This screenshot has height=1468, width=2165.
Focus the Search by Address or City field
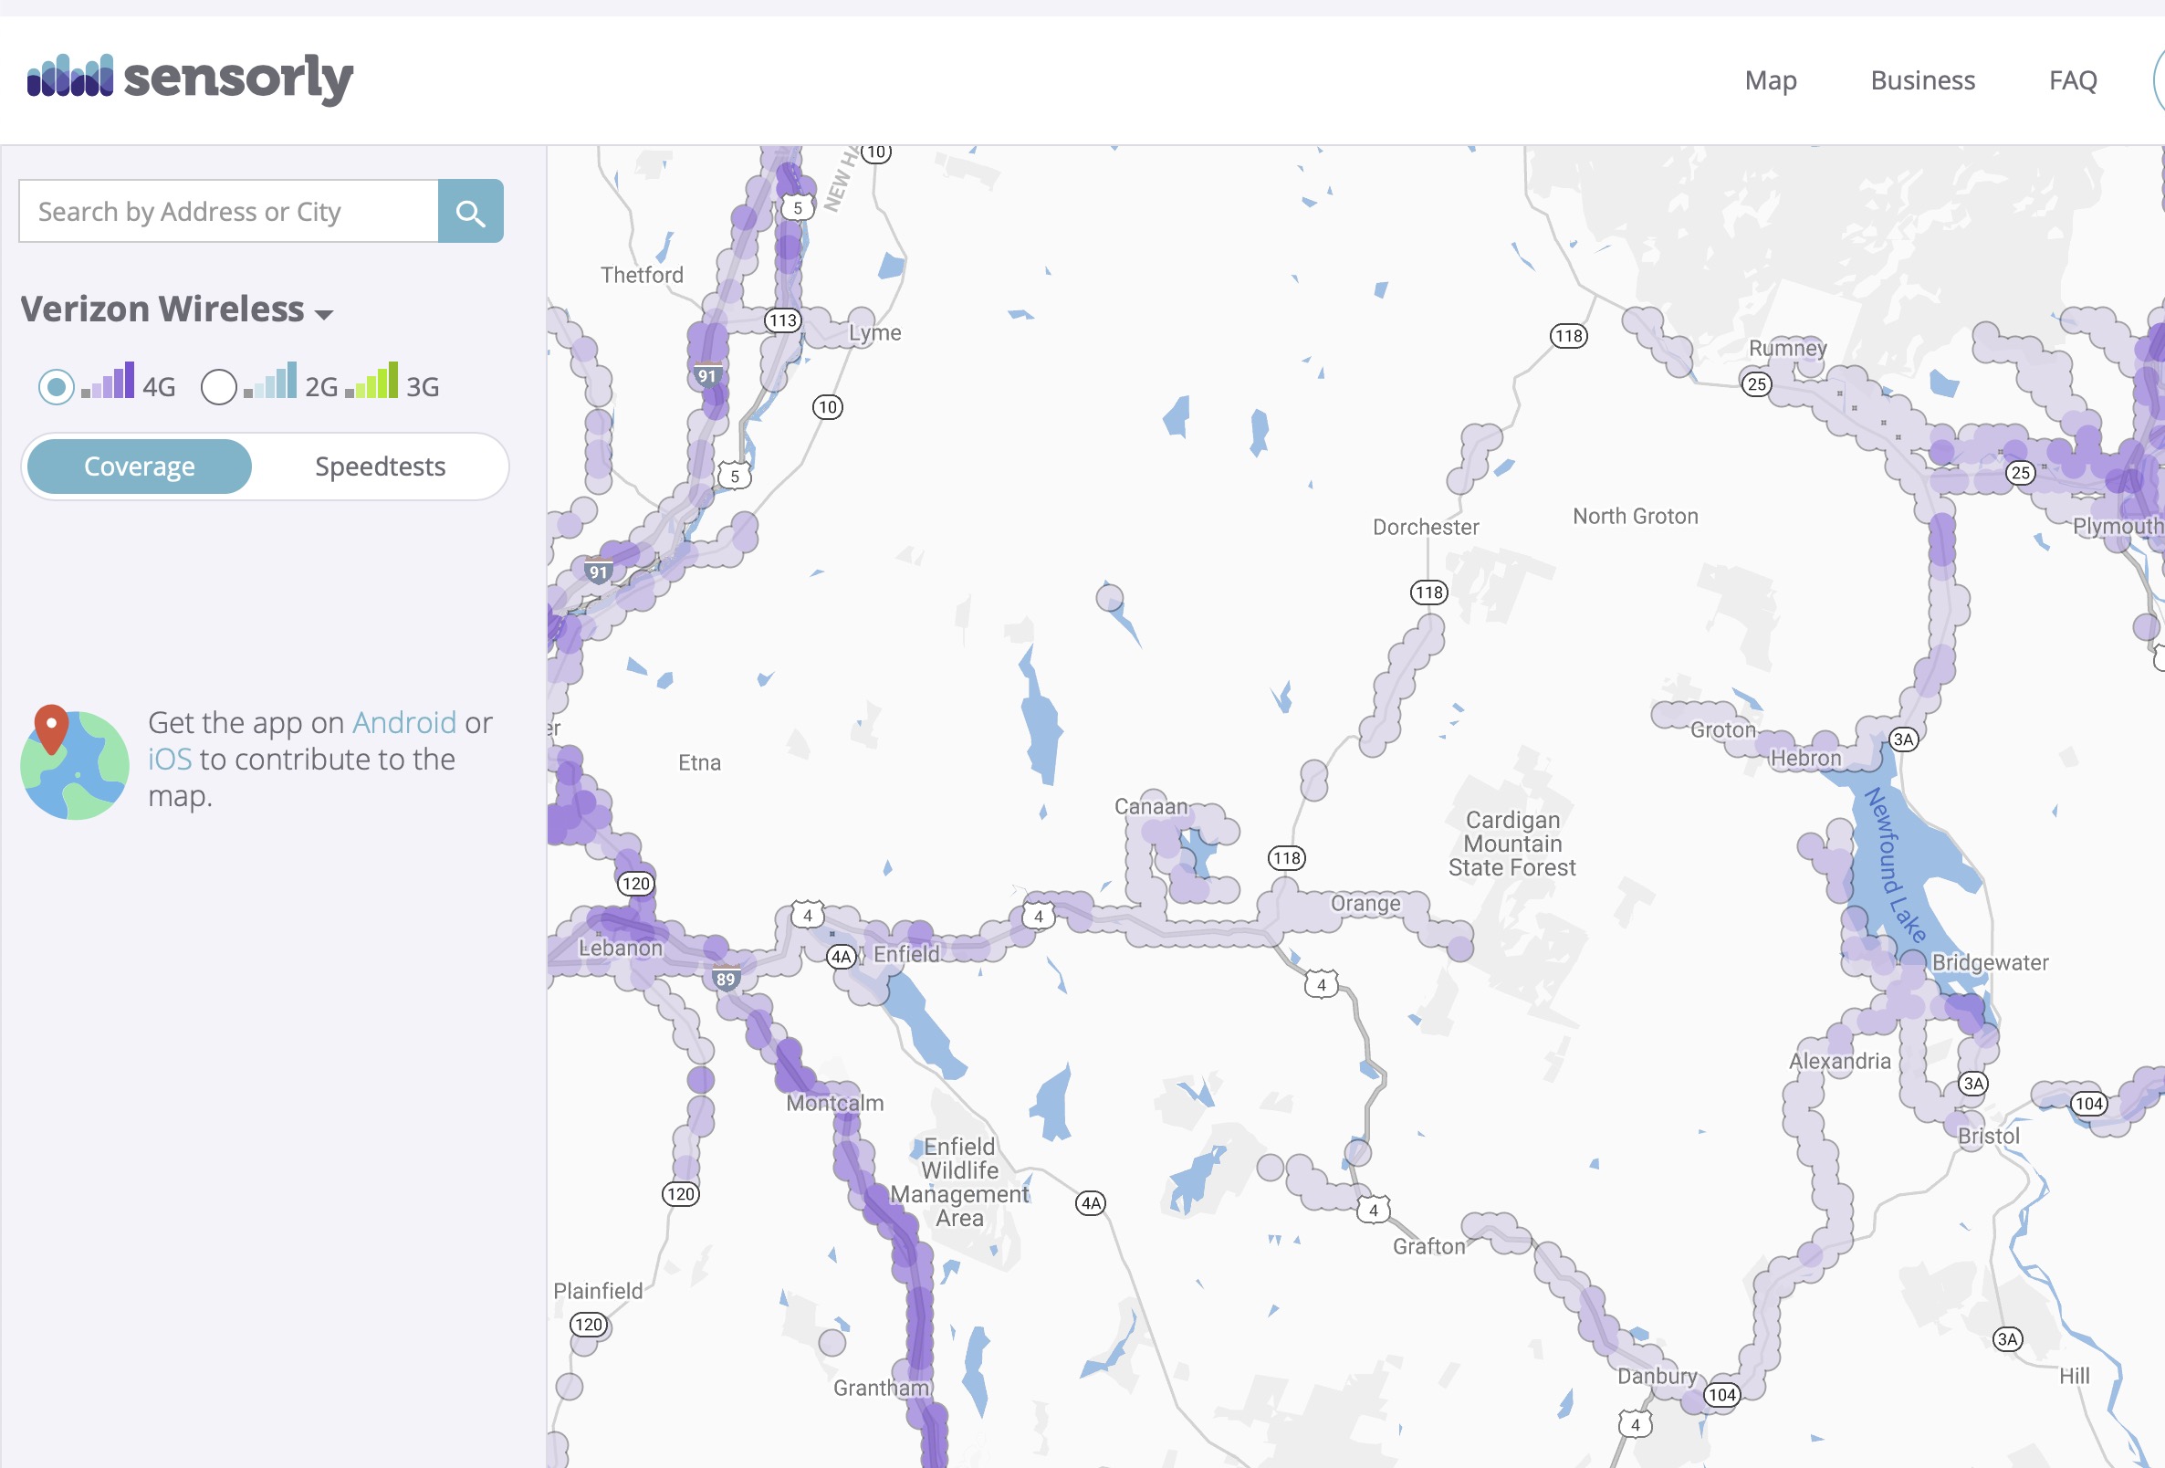[x=228, y=212]
